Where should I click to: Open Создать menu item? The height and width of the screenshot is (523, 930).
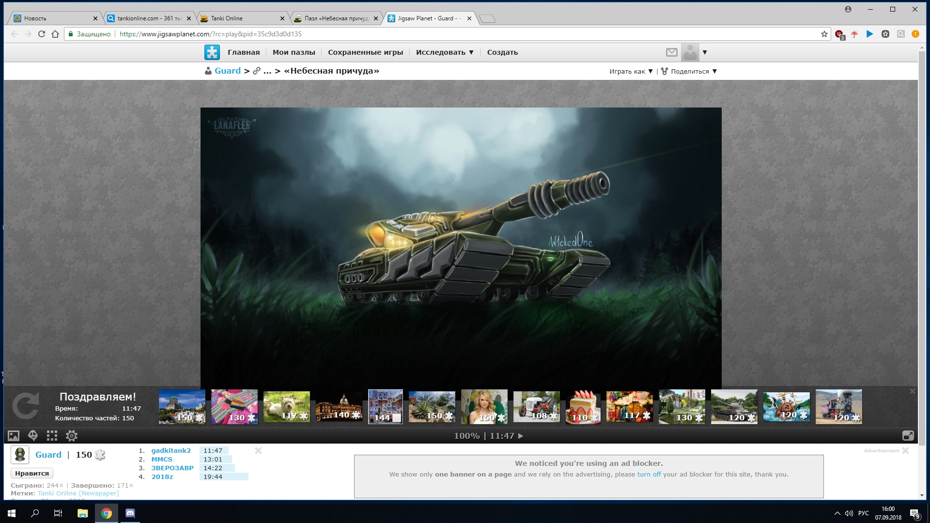coord(502,52)
